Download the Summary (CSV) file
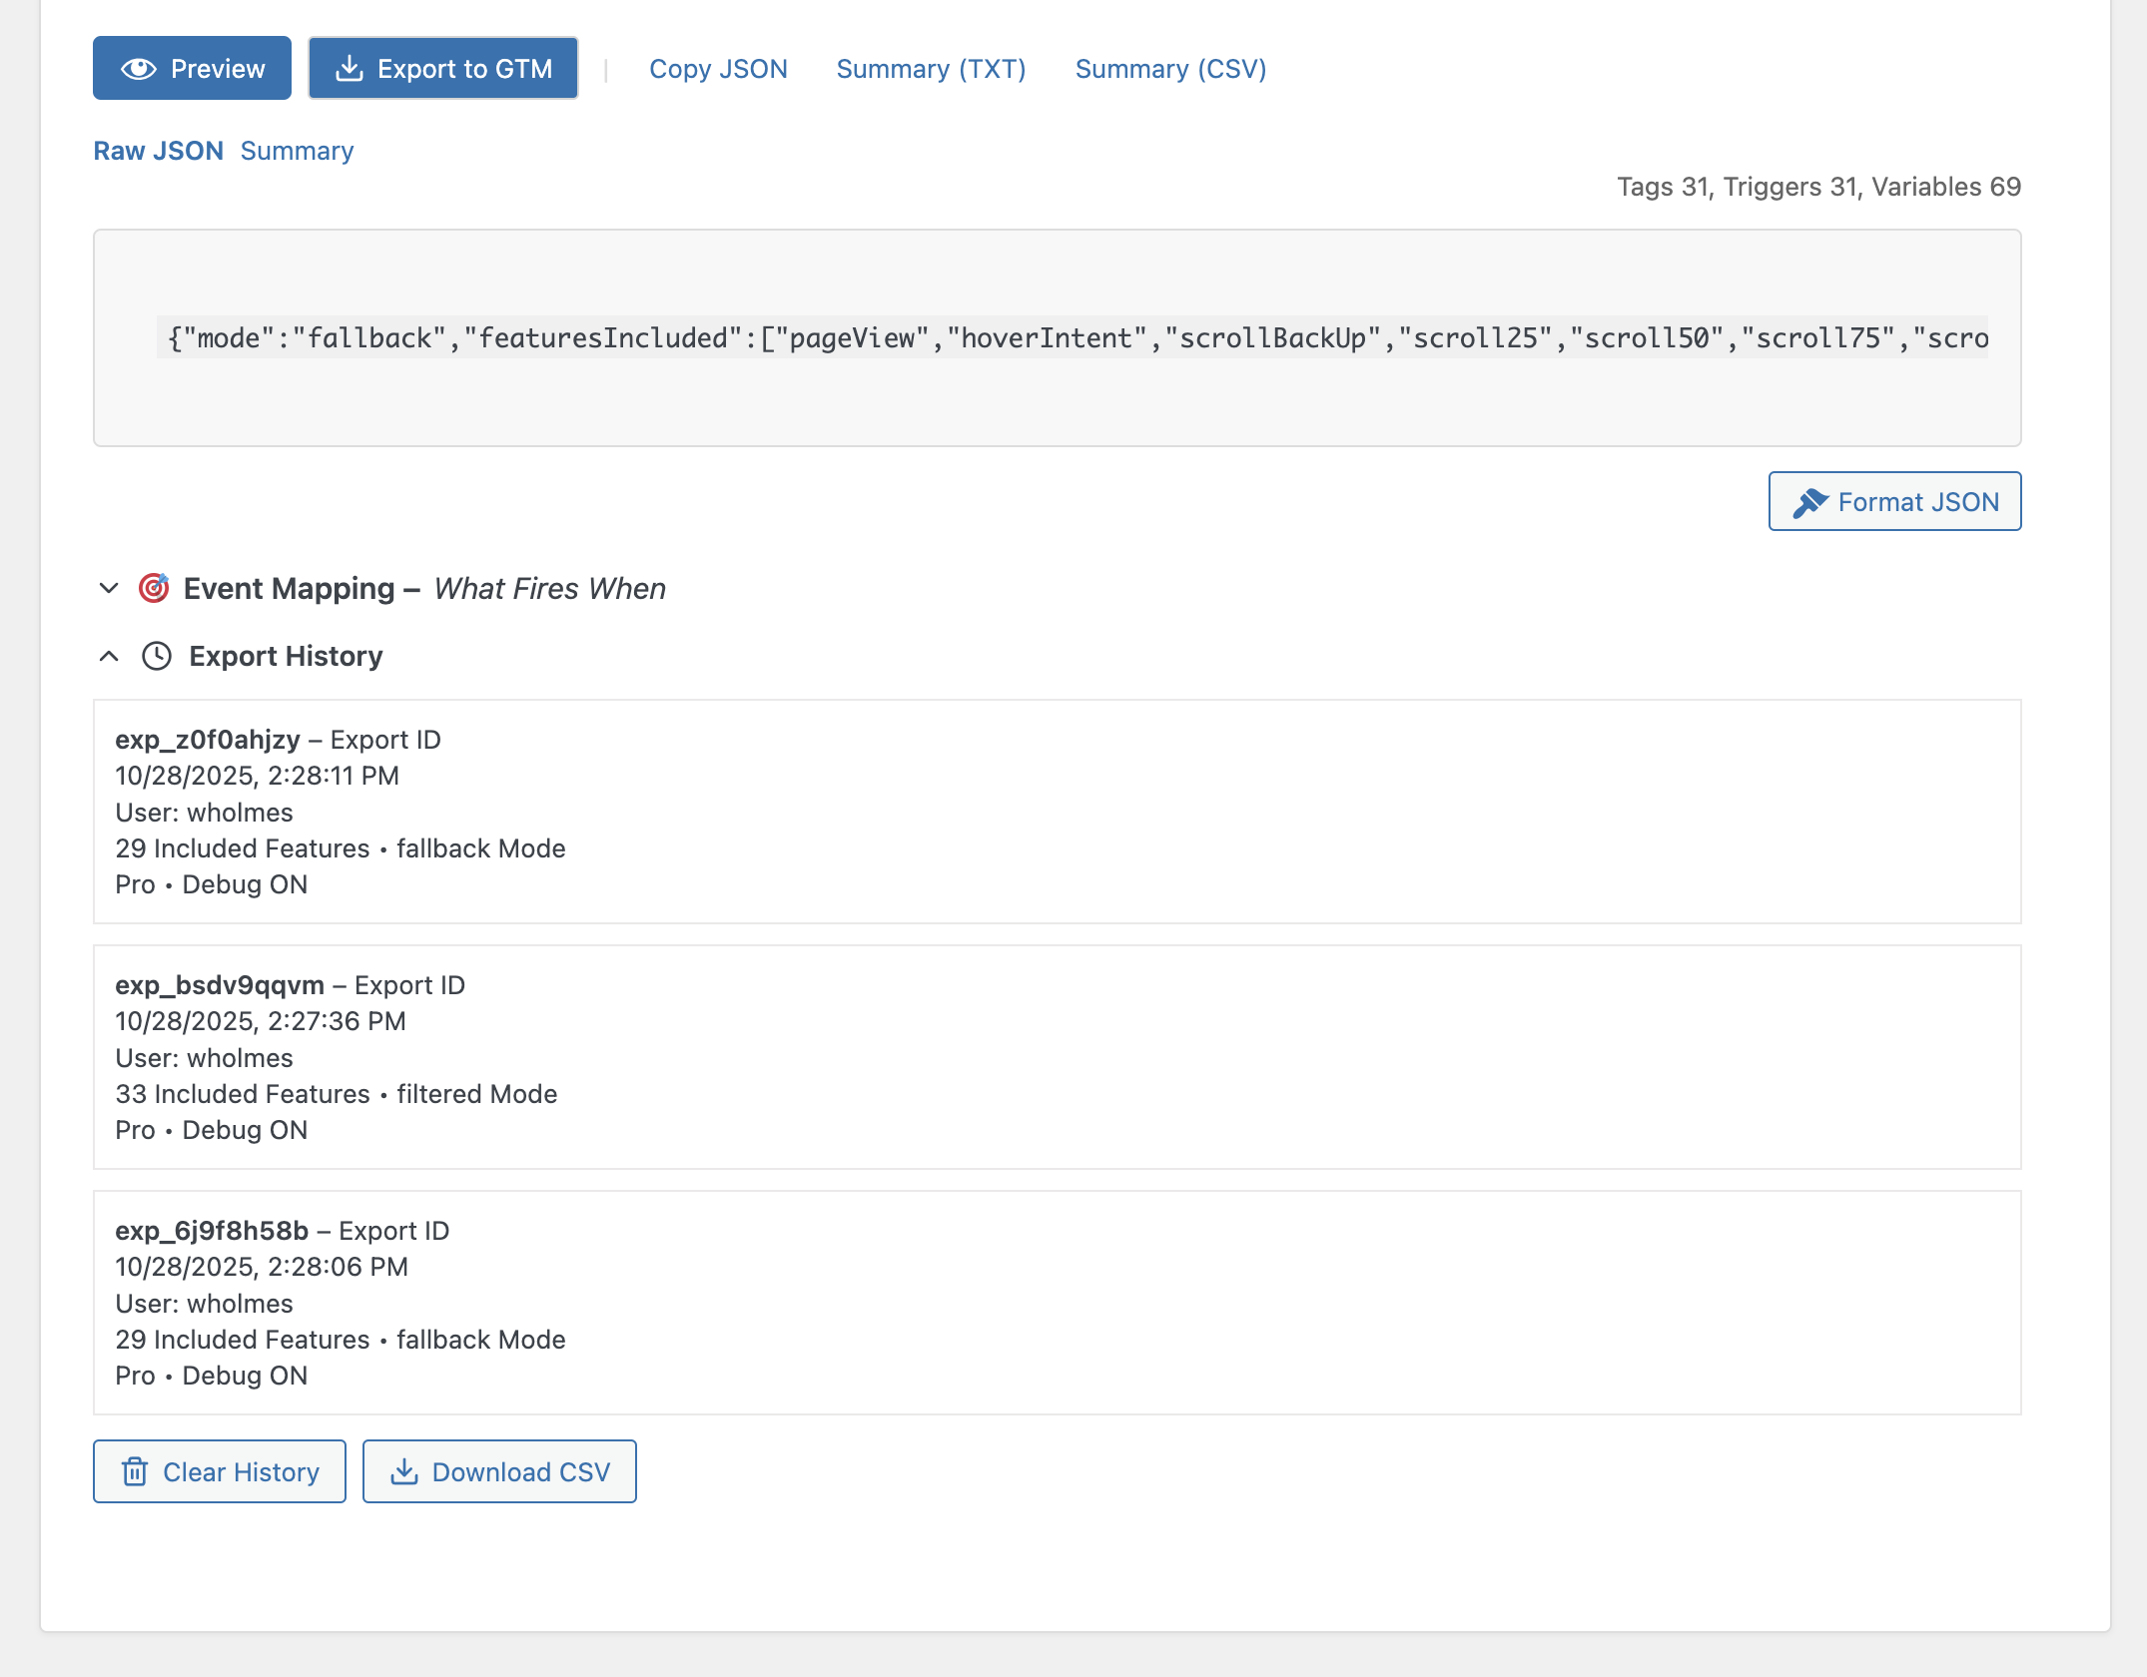 point(1170,68)
